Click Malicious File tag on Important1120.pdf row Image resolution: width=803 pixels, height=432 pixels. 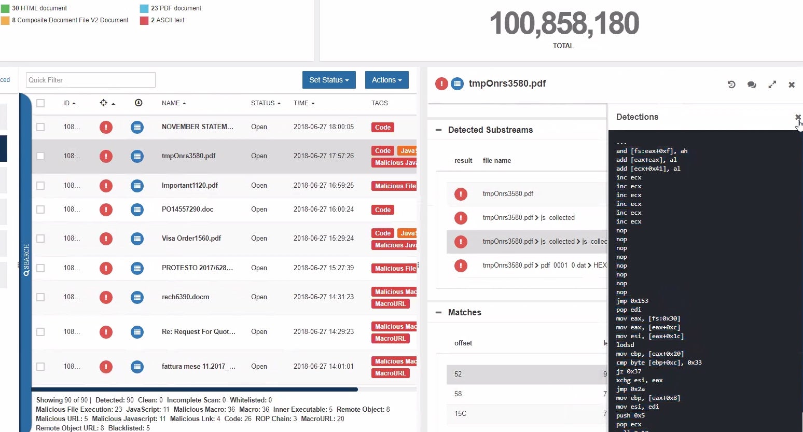pos(394,186)
